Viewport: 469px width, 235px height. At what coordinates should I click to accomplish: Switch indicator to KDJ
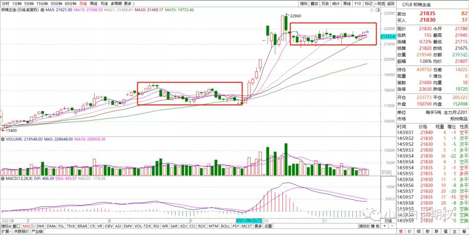184,226
